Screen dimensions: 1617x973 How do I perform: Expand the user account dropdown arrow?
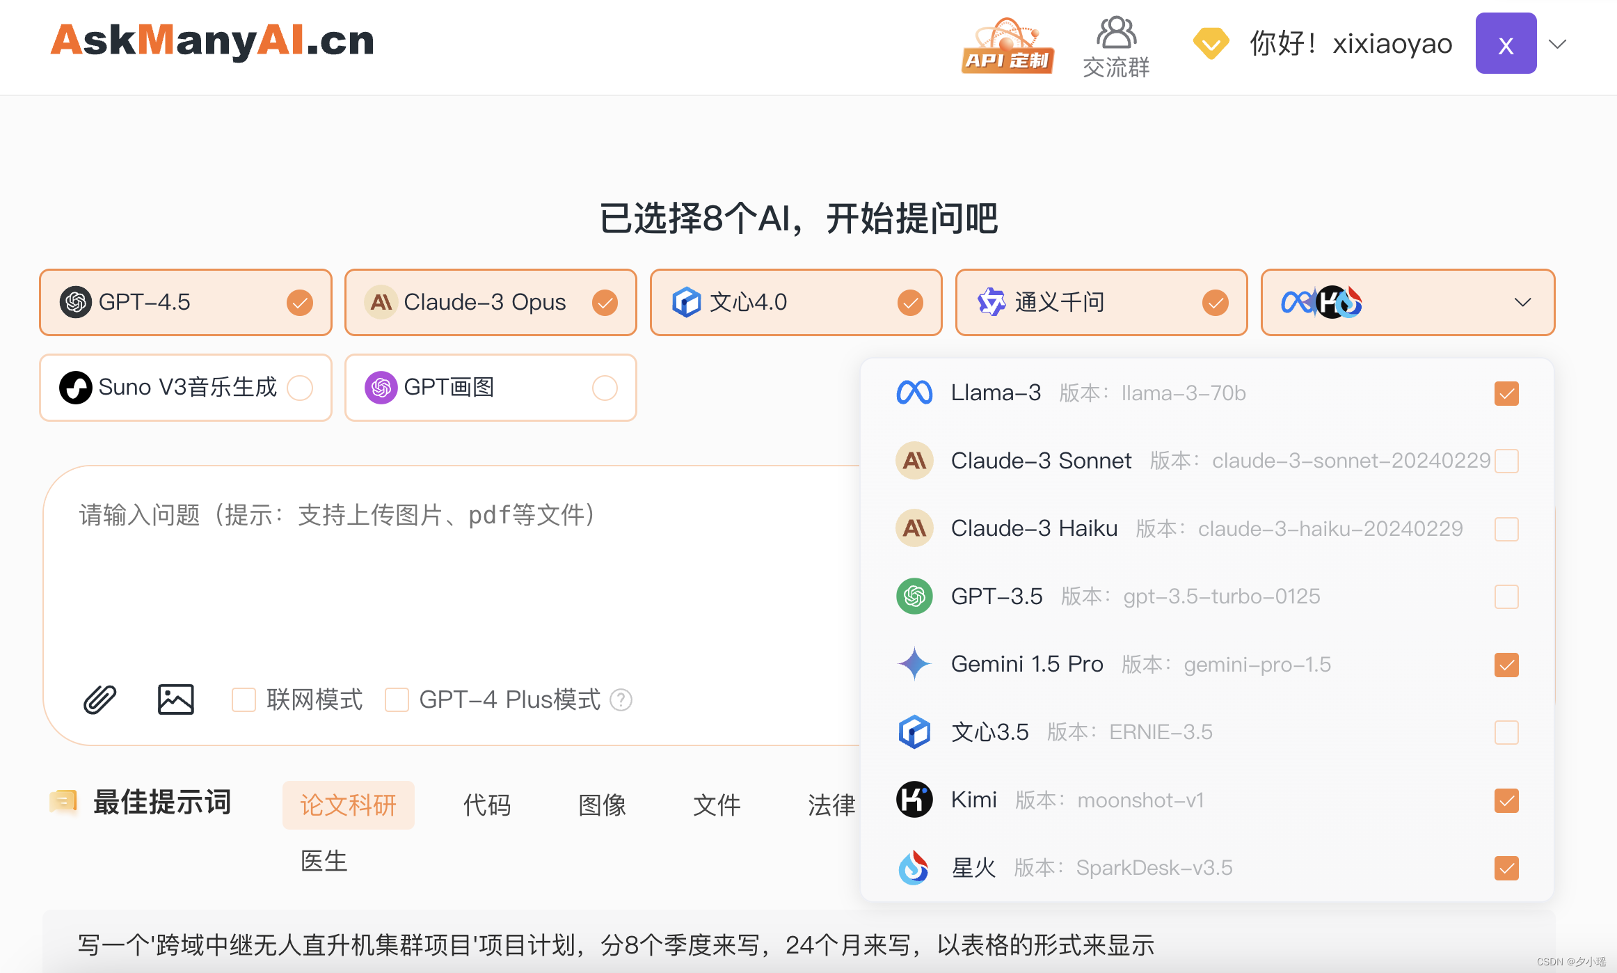[1557, 44]
